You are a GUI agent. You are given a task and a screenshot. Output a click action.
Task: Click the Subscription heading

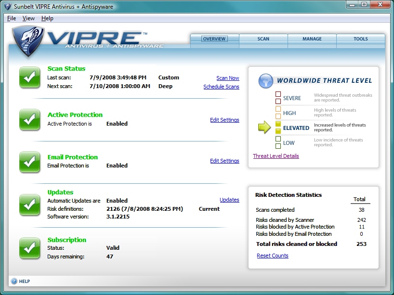pos(66,240)
